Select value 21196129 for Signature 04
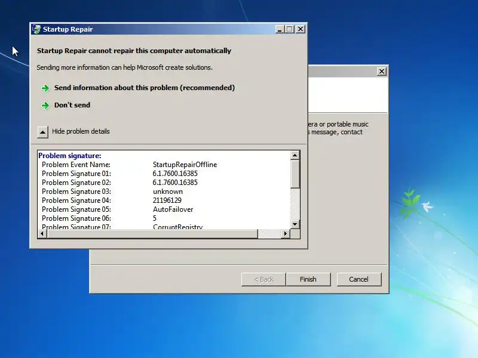478x358 pixels. point(167,200)
